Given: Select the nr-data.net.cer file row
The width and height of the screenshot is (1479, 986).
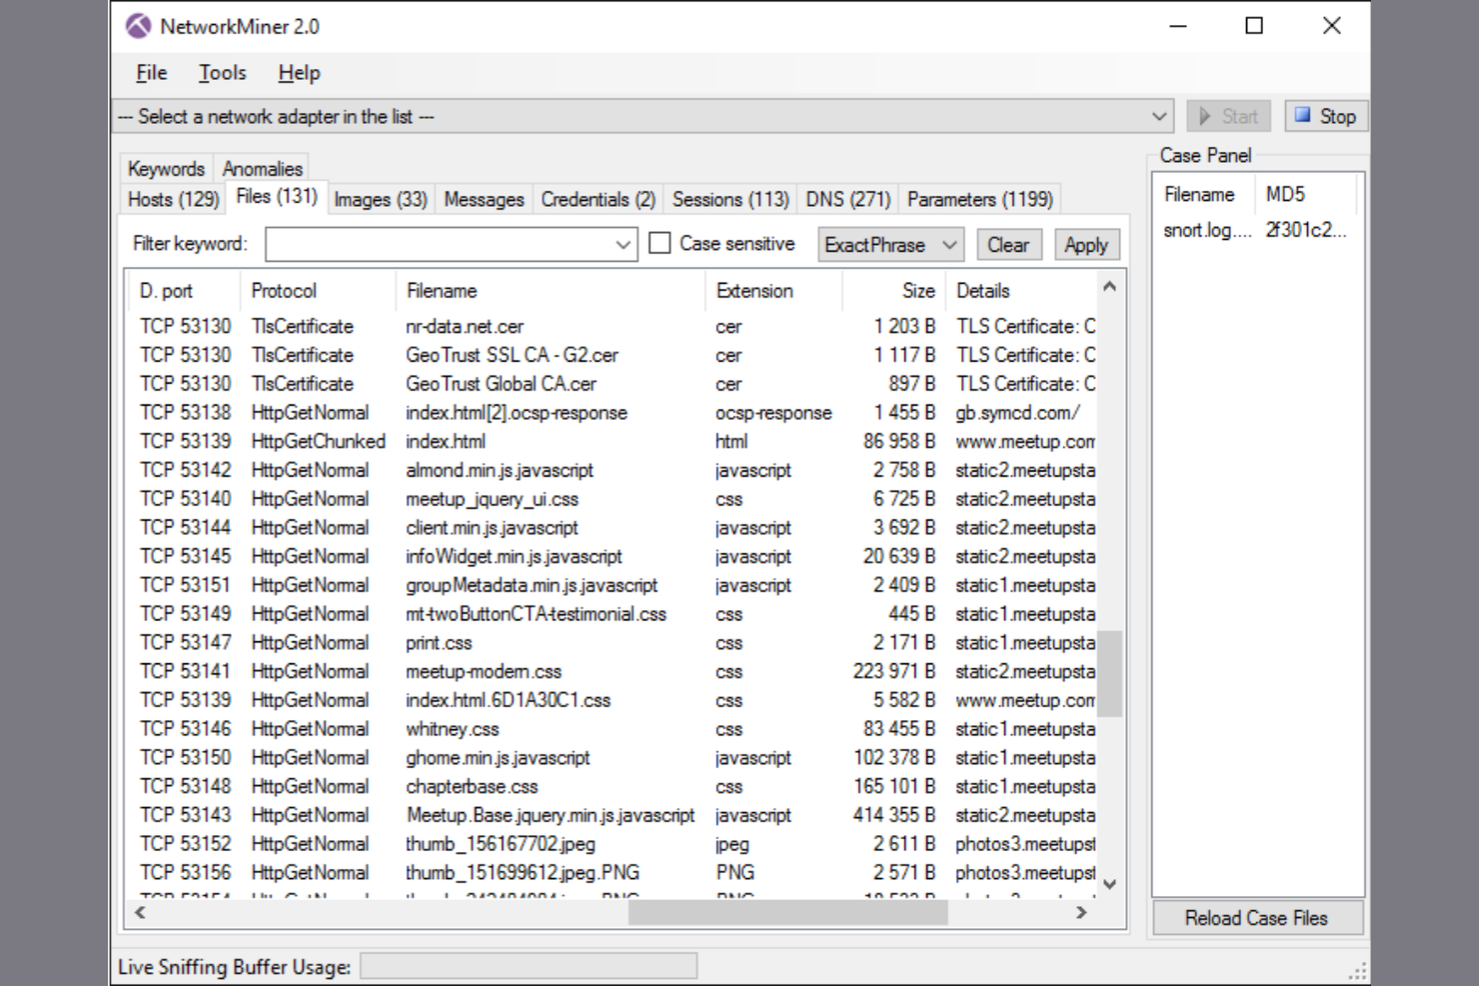Looking at the screenshot, I should tap(612, 327).
